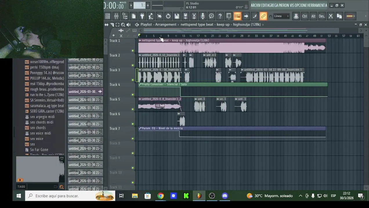Image resolution: width=369 pixels, height=208 pixels.
Task: Click the playlist fullscreen frame icon
Action: pyautogui.click(x=117, y=25)
